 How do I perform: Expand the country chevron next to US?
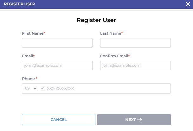[35, 89]
